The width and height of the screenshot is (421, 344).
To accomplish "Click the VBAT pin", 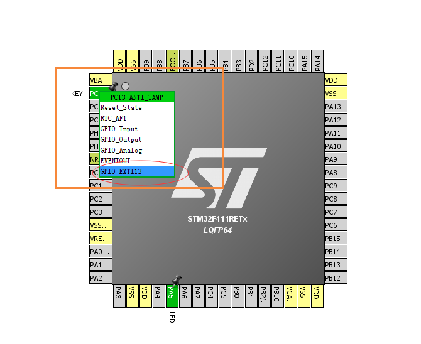I will coord(101,80).
